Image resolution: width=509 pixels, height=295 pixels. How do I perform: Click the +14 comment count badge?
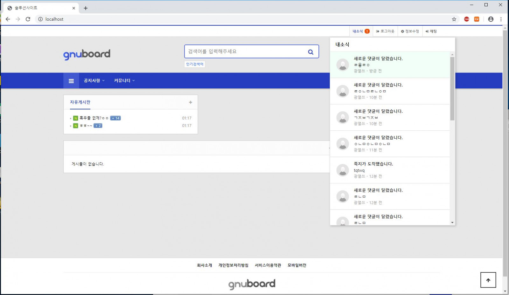click(115, 118)
